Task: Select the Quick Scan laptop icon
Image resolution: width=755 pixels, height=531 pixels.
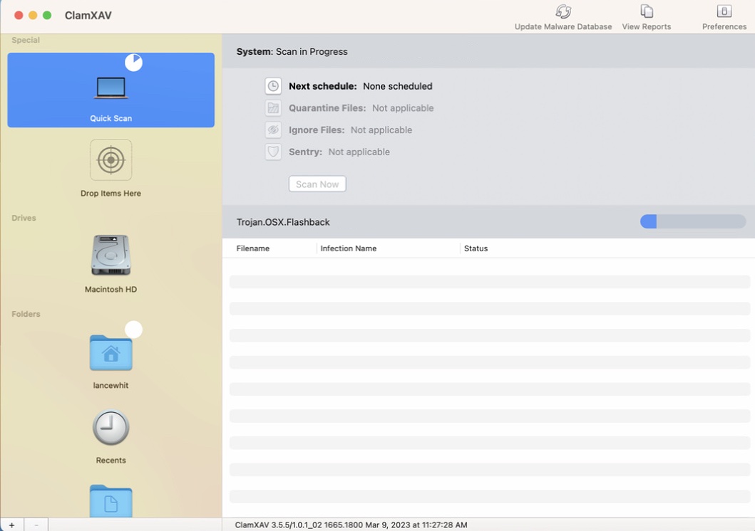Action: tap(111, 88)
